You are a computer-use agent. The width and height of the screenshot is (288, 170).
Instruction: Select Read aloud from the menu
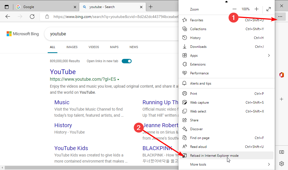tap(227, 147)
